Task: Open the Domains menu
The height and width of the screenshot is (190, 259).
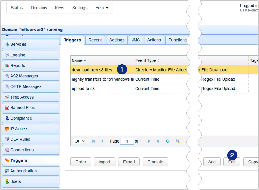Action: point(39,8)
